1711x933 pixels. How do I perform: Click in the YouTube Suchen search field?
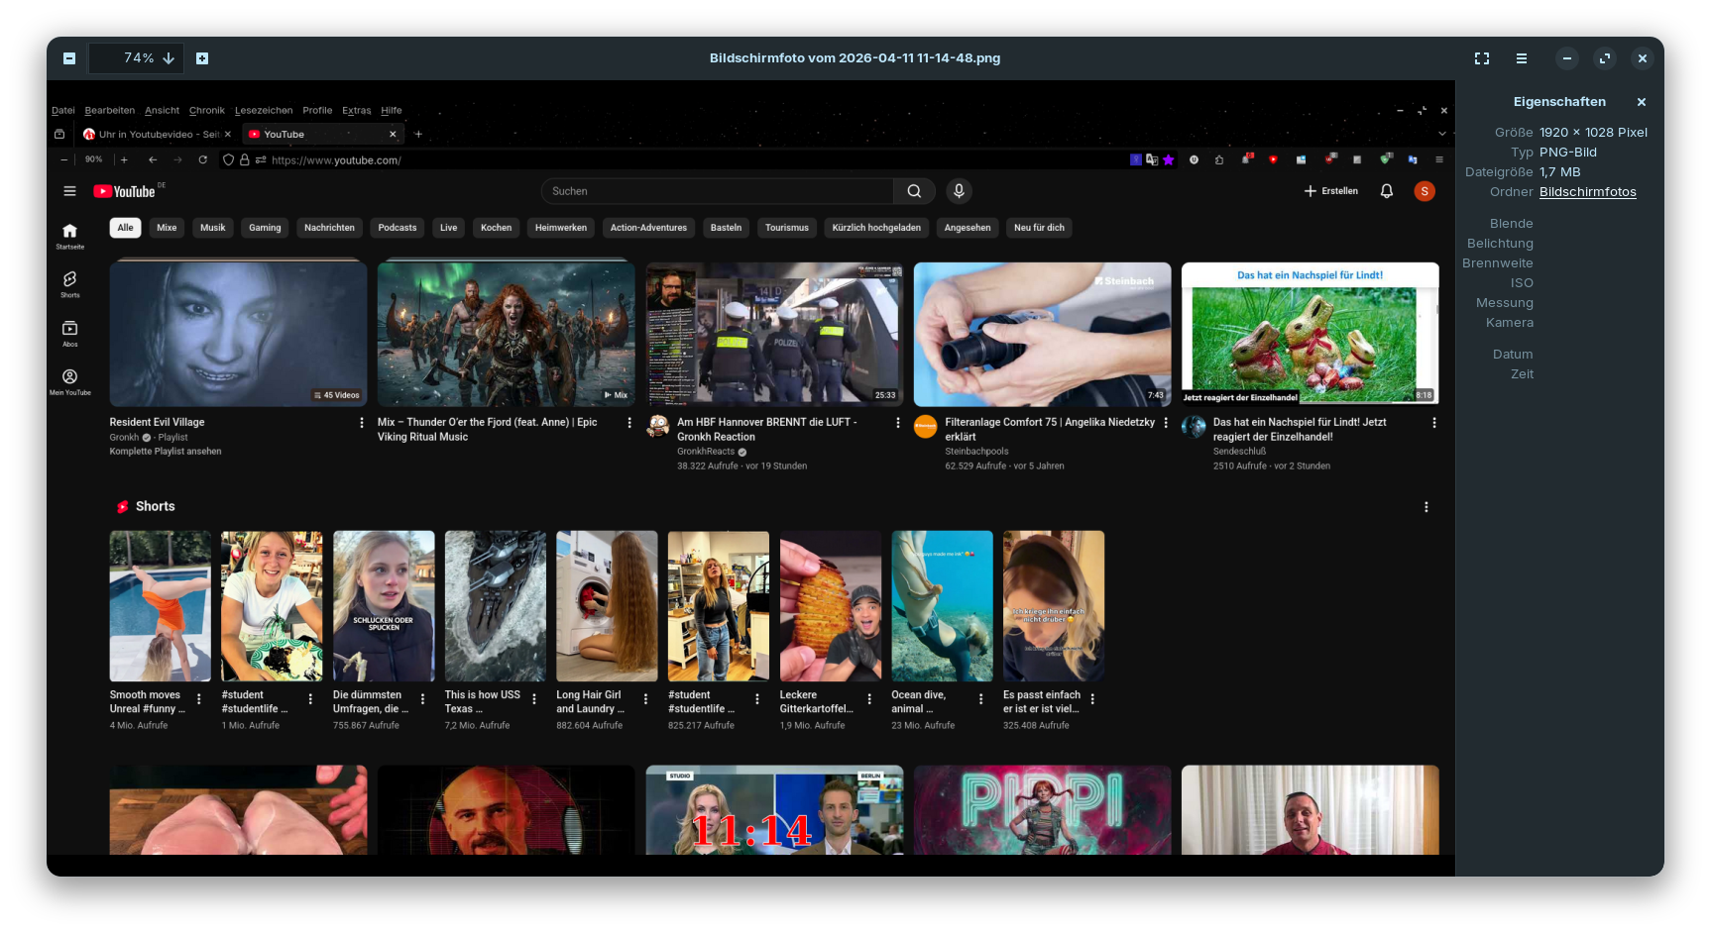point(717,191)
